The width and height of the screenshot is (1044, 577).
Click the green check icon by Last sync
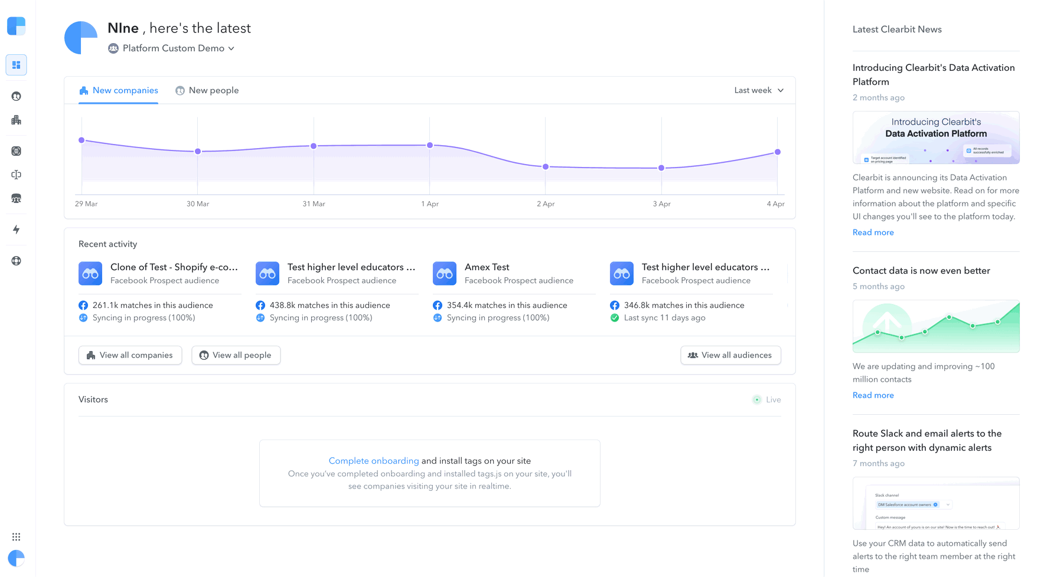[x=615, y=318]
